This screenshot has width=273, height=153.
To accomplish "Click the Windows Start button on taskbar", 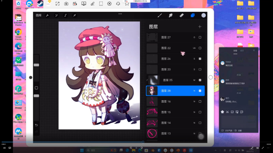I will tap(82, 151).
